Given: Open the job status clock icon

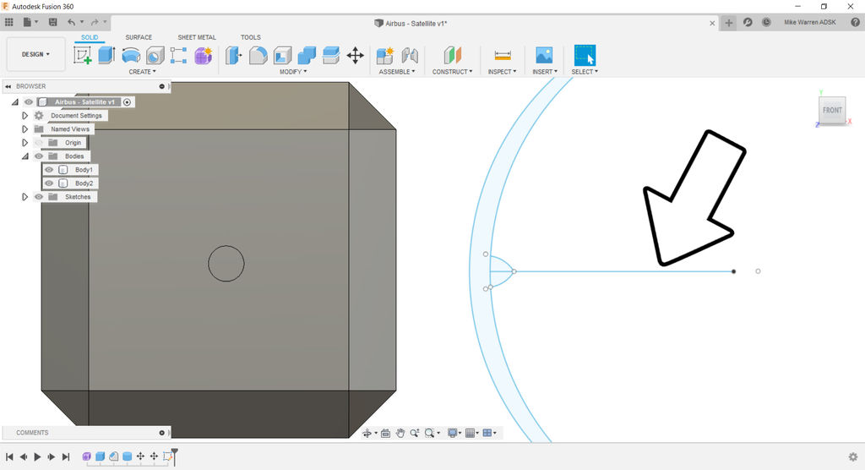Looking at the screenshot, I should tap(766, 22).
